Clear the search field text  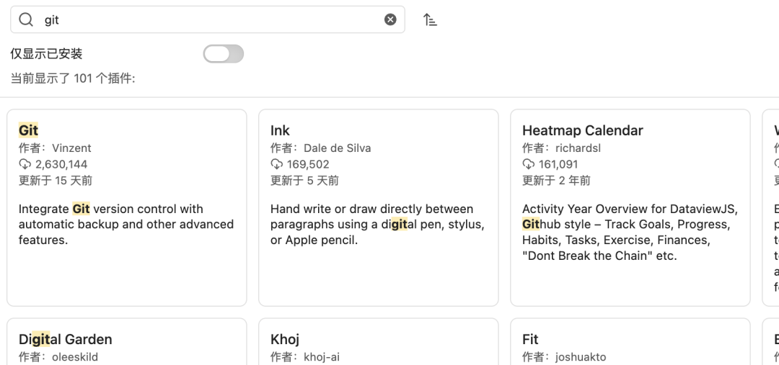pos(390,19)
